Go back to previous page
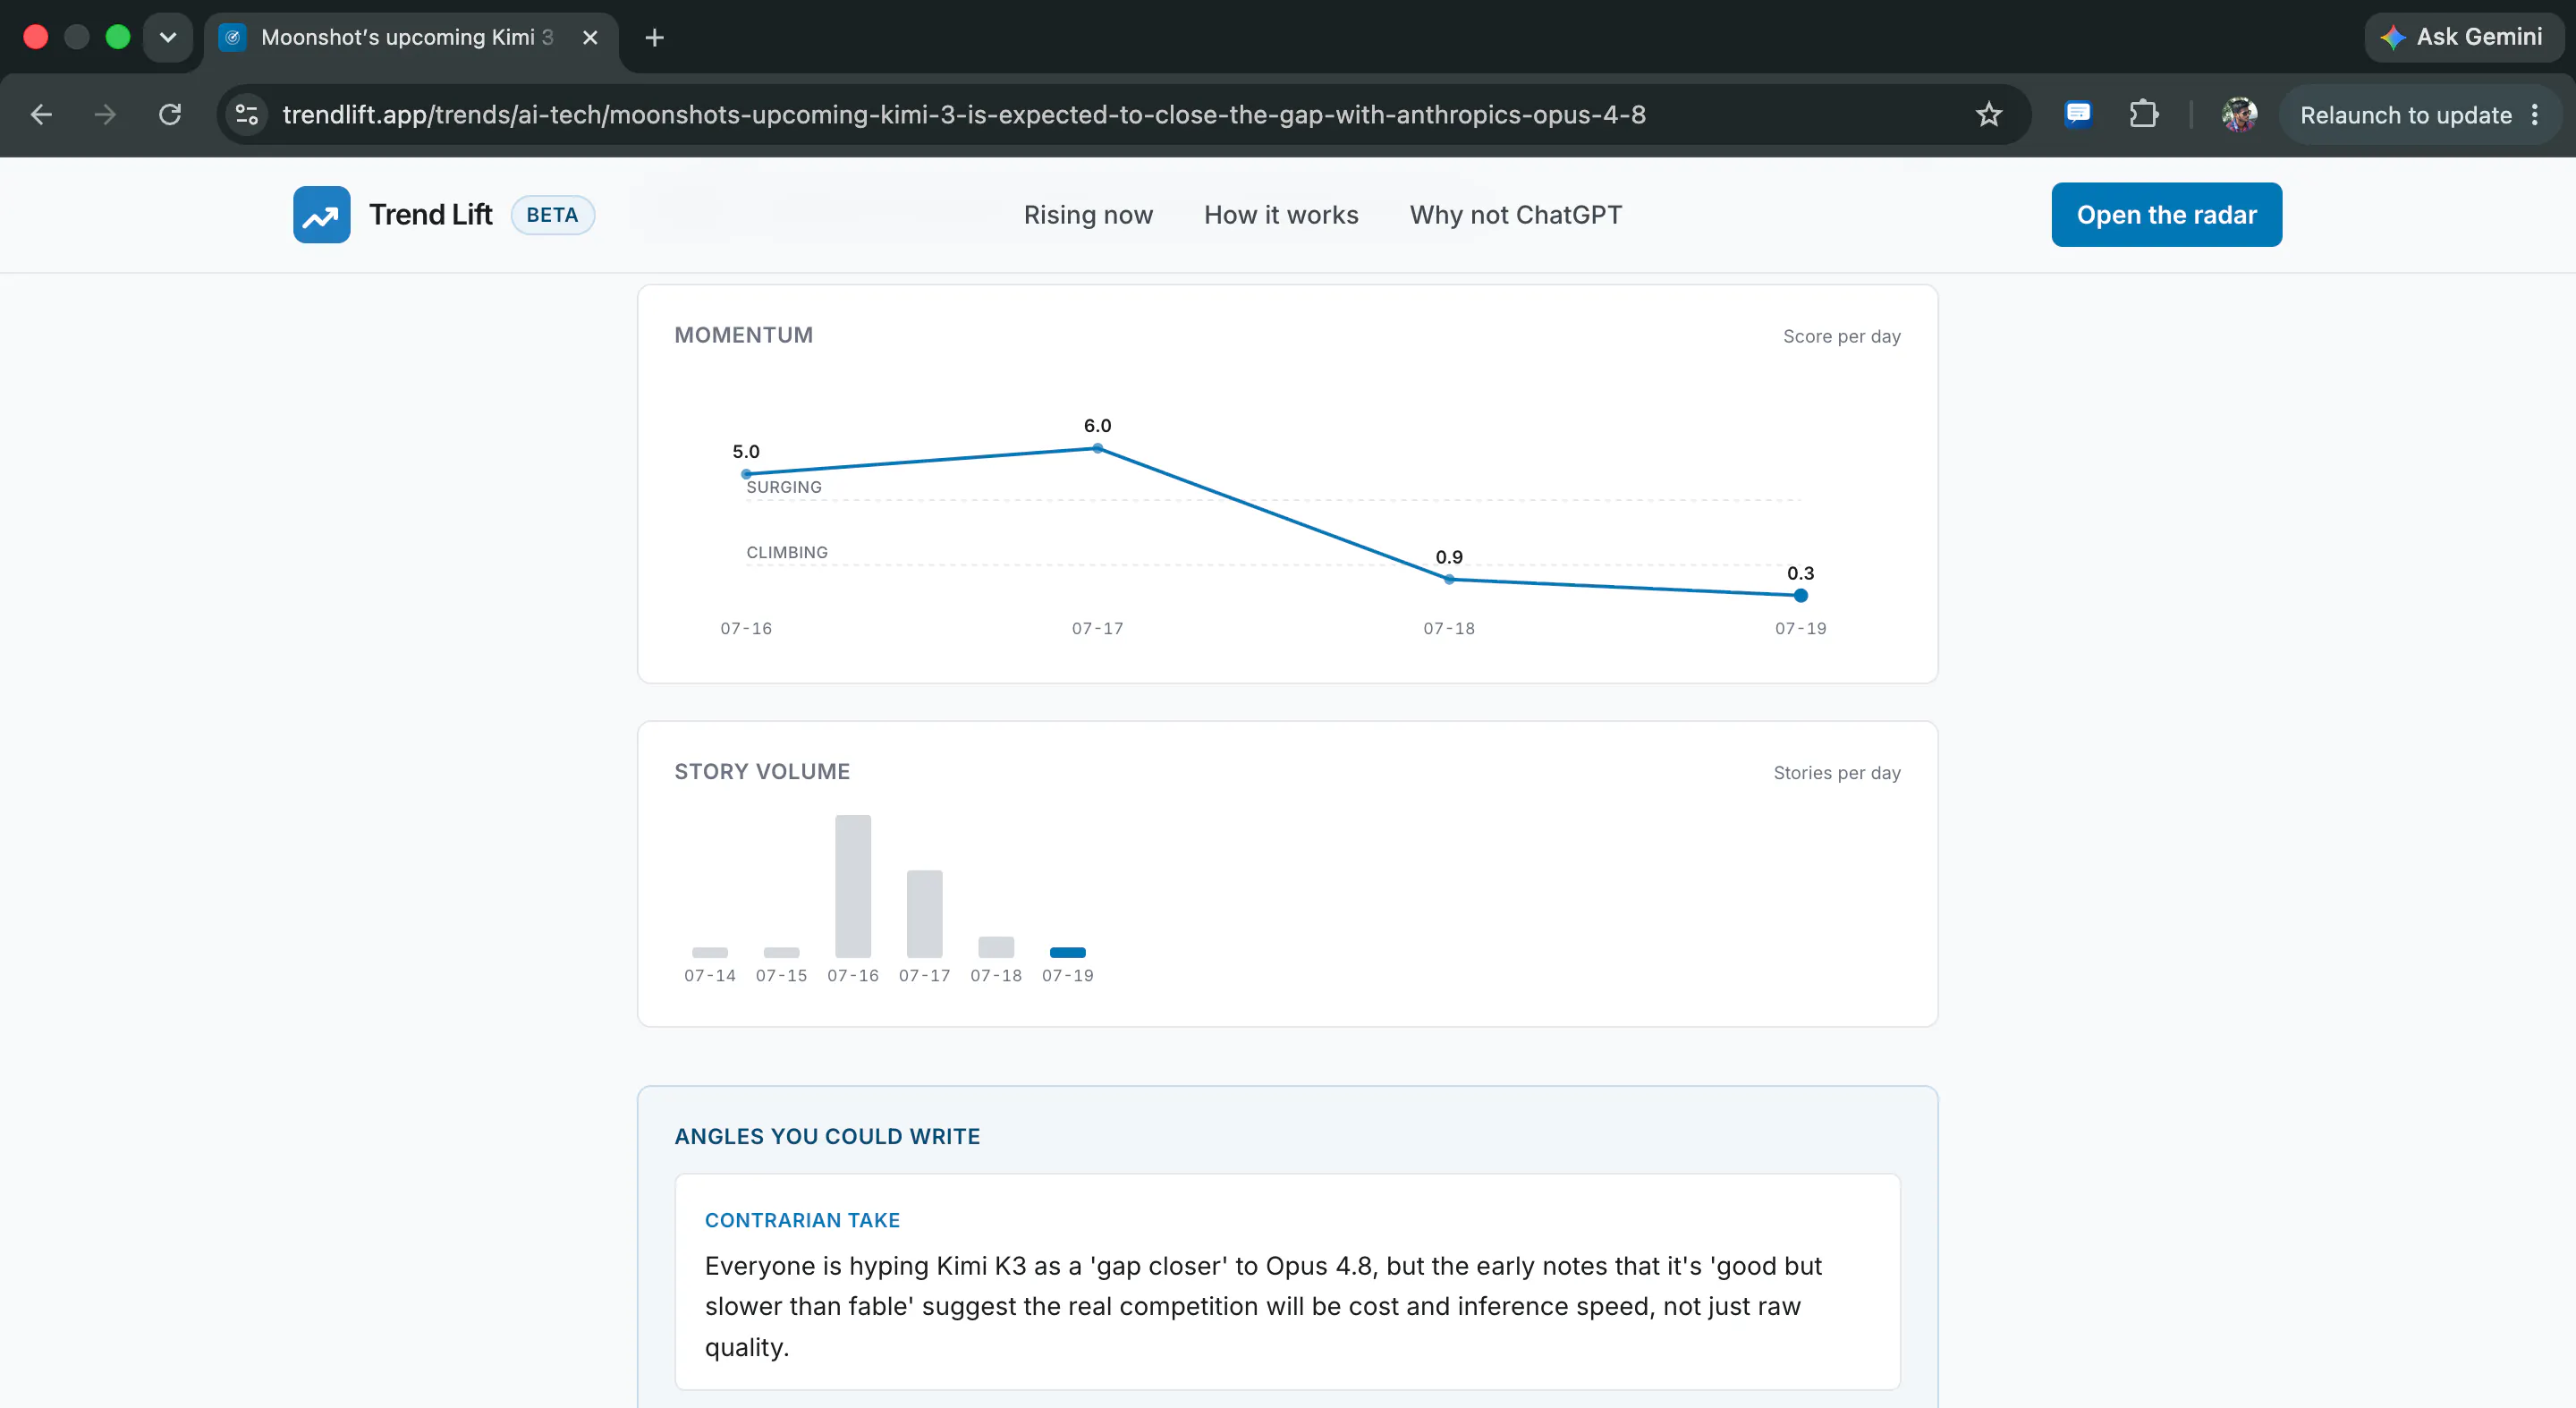 pyautogui.click(x=42, y=115)
